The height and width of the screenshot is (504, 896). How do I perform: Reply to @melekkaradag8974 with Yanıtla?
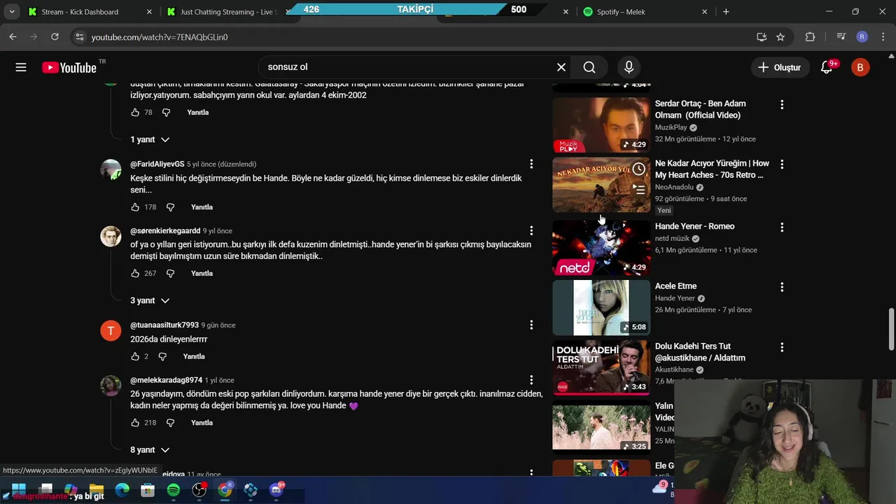tap(202, 423)
